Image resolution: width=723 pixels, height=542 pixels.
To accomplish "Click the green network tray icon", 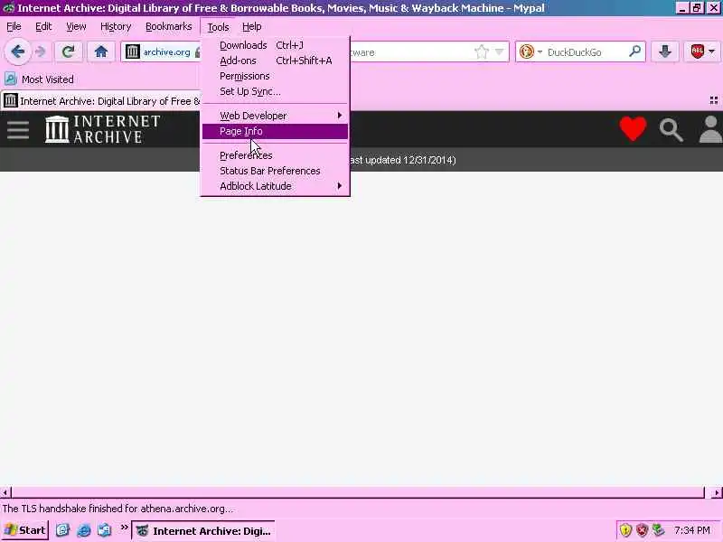I will pos(658,530).
